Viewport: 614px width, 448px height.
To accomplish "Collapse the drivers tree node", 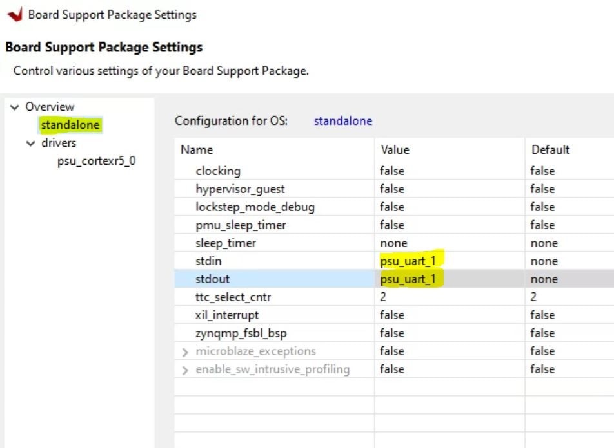I will click(30, 143).
